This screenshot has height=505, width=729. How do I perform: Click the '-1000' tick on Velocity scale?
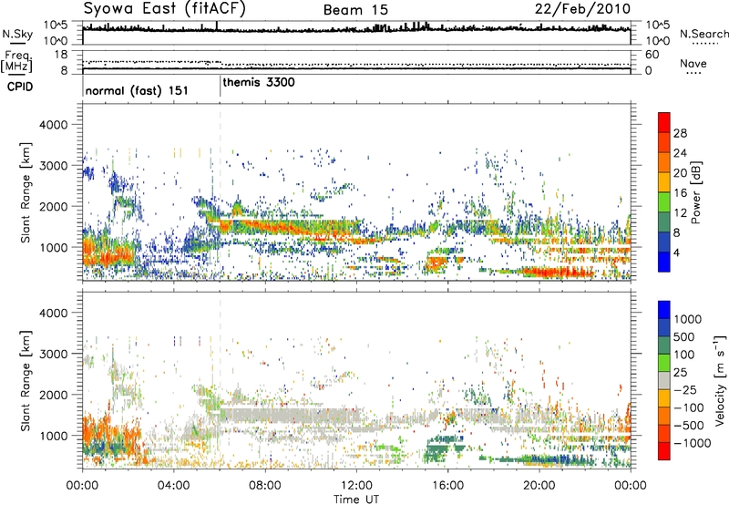pyautogui.click(x=692, y=443)
